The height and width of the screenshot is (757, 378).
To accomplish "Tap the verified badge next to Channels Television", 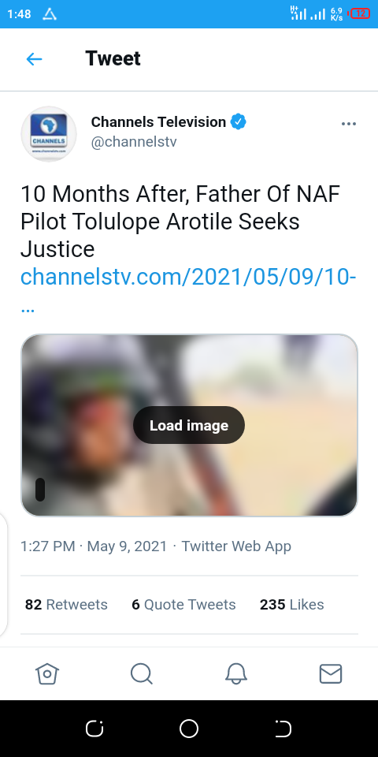I will [x=238, y=121].
